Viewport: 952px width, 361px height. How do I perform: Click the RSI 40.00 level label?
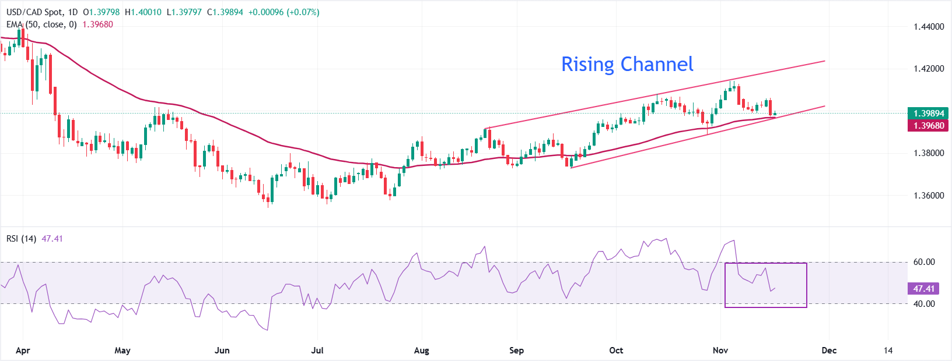point(923,304)
